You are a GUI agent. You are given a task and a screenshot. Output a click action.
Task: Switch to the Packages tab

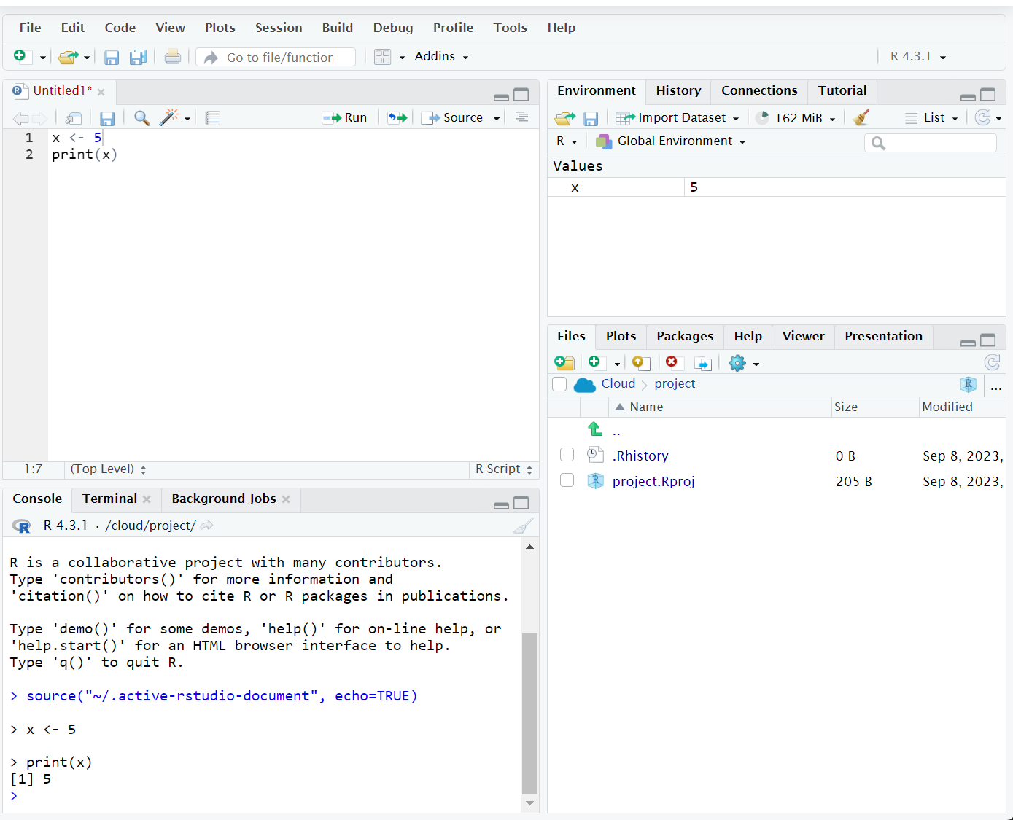click(x=685, y=336)
